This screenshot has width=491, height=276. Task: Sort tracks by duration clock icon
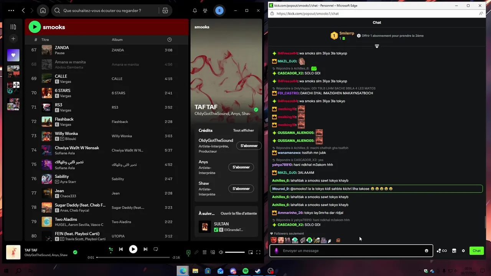(x=170, y=39)
